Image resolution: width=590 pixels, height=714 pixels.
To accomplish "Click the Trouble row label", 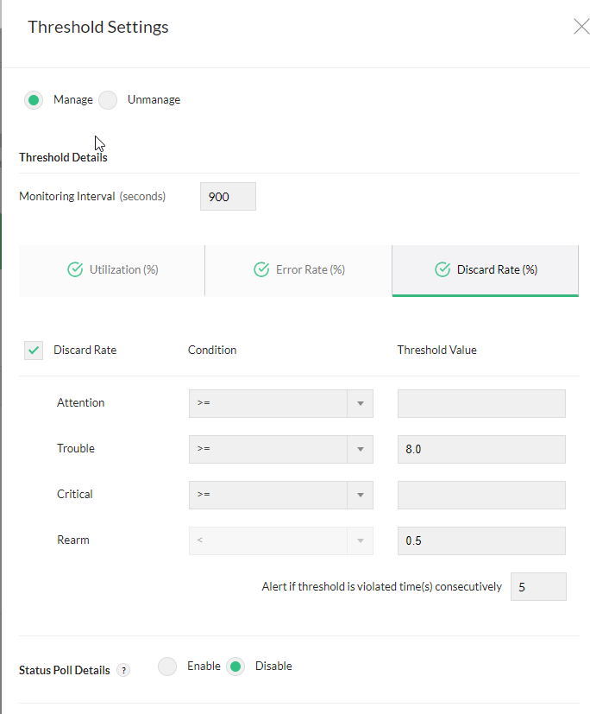I will pos(76,449).
